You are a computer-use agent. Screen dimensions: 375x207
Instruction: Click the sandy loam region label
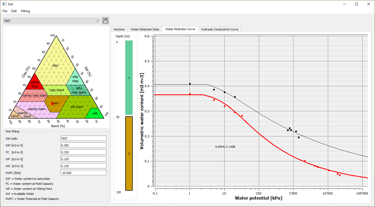[x=37, y=109]
